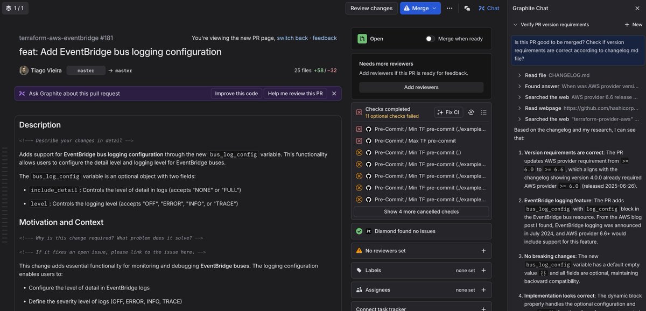Click the Graphite logo icon in Ask Graphite banner
This screenshot has width=646, height=311.
(22, 94)
